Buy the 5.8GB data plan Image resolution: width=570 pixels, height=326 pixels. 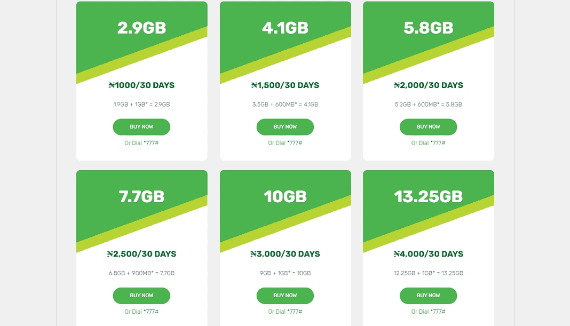pyautogui.click(x=428, y=126)
